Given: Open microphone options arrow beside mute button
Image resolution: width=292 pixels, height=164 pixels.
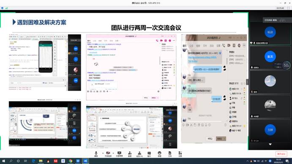Looking at the screenshot, I should pos(103,153).
